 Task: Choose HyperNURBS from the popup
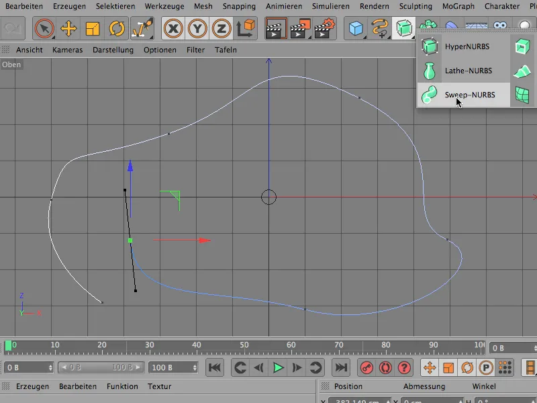point(463,46)
